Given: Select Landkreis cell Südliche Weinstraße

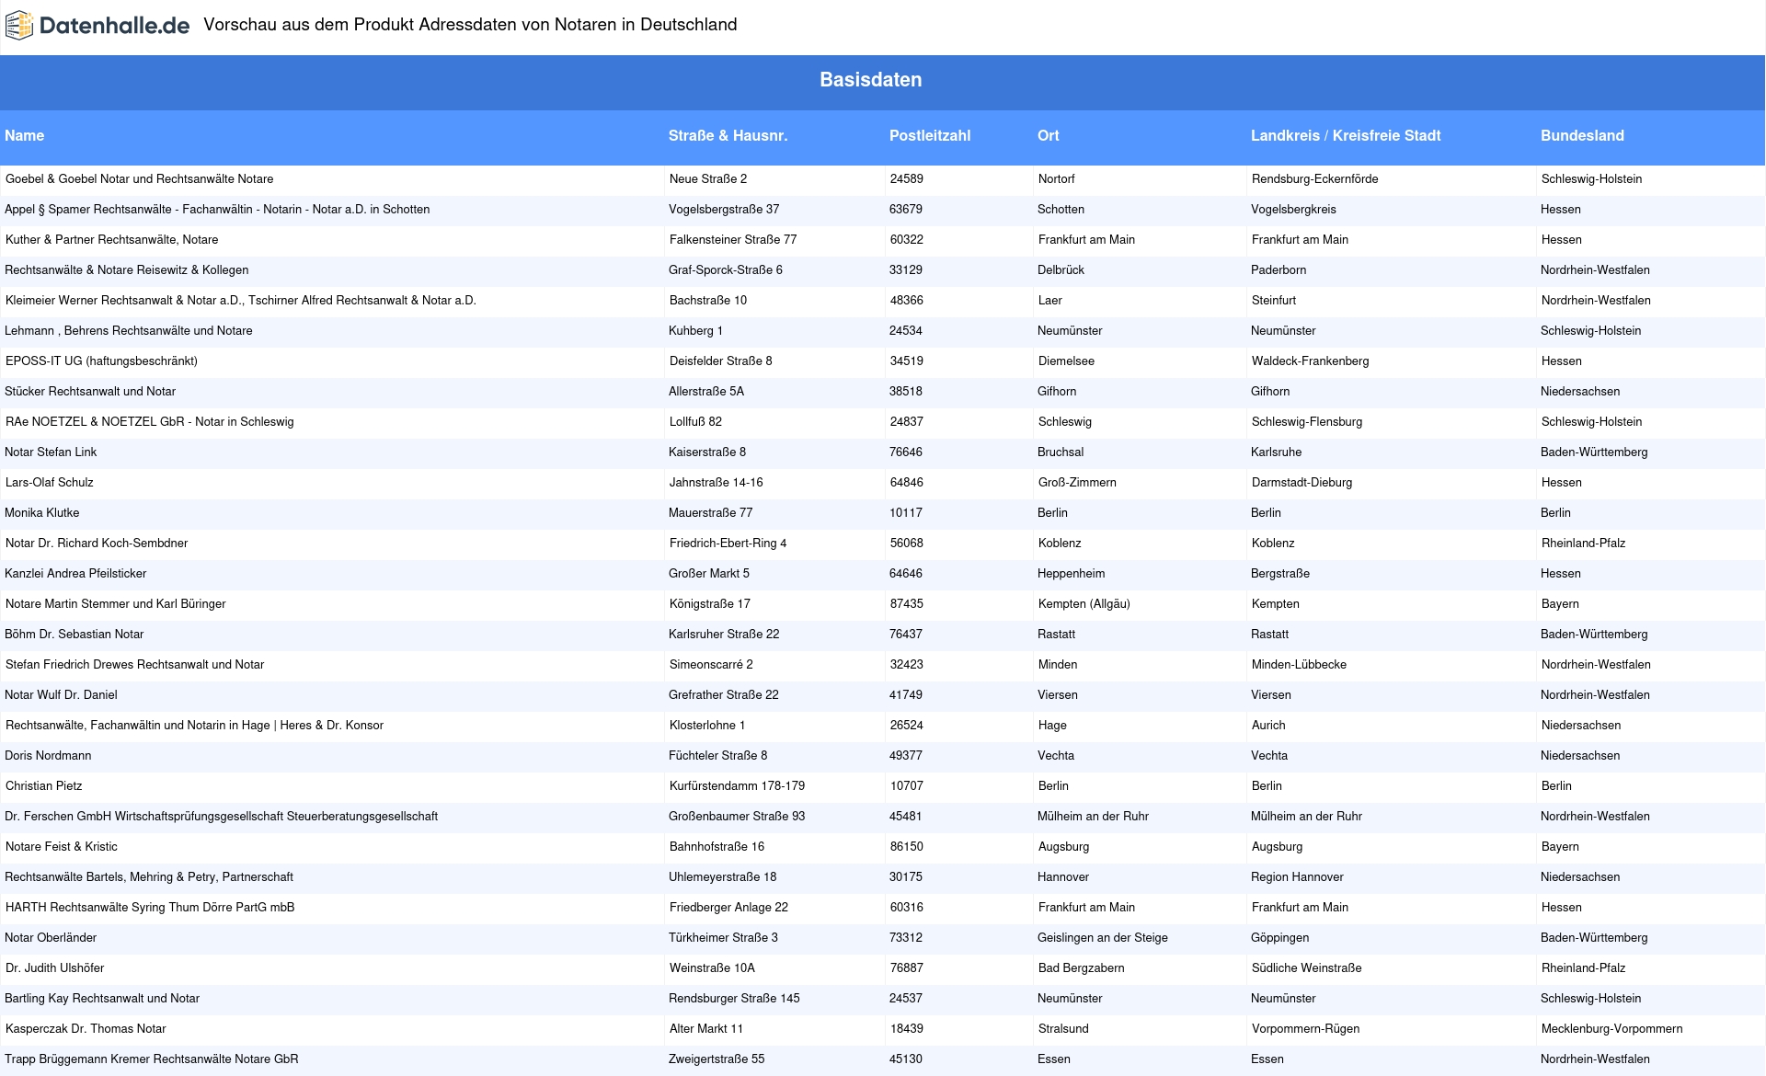Looking at the screenshot, I should (1307, 968).
